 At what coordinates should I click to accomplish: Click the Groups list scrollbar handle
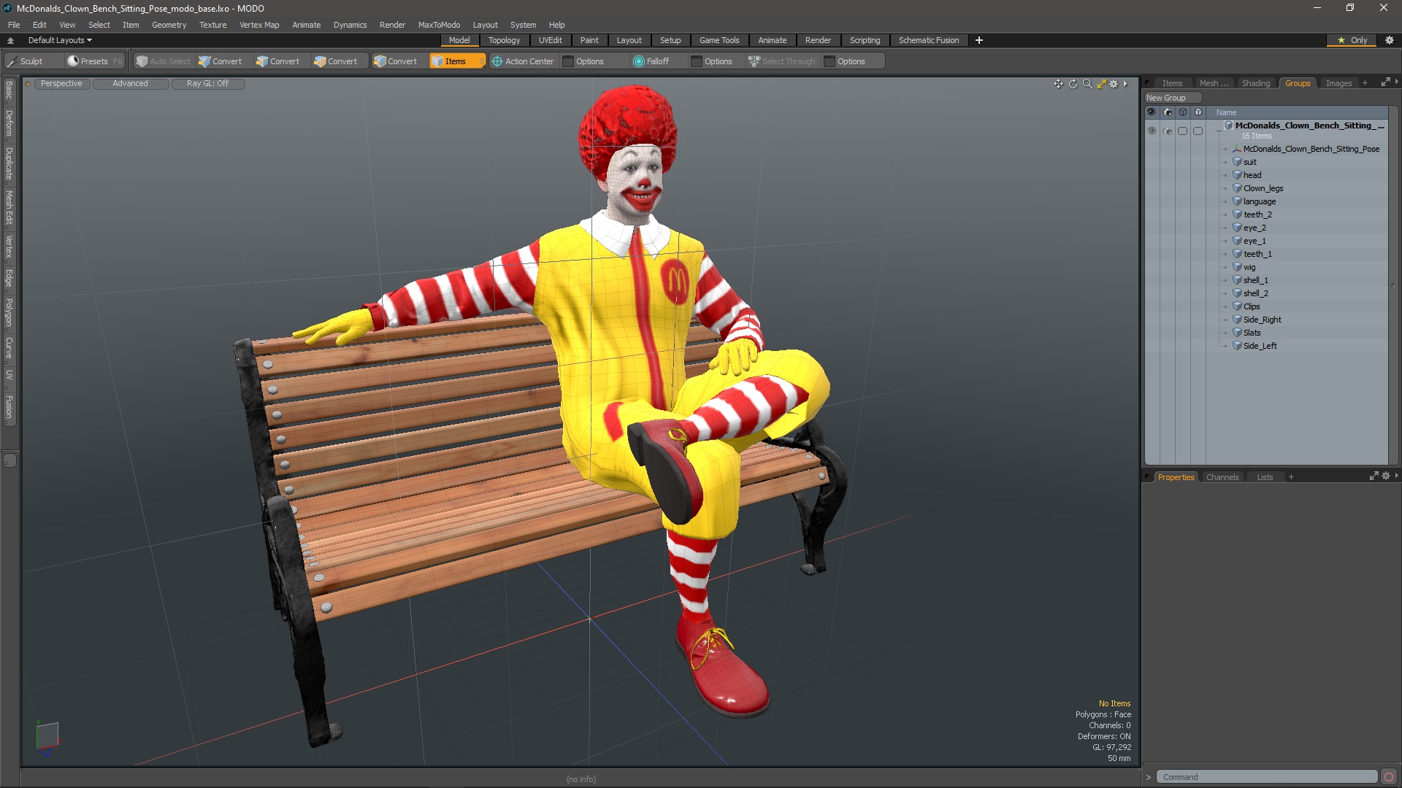click(1393, 285)
